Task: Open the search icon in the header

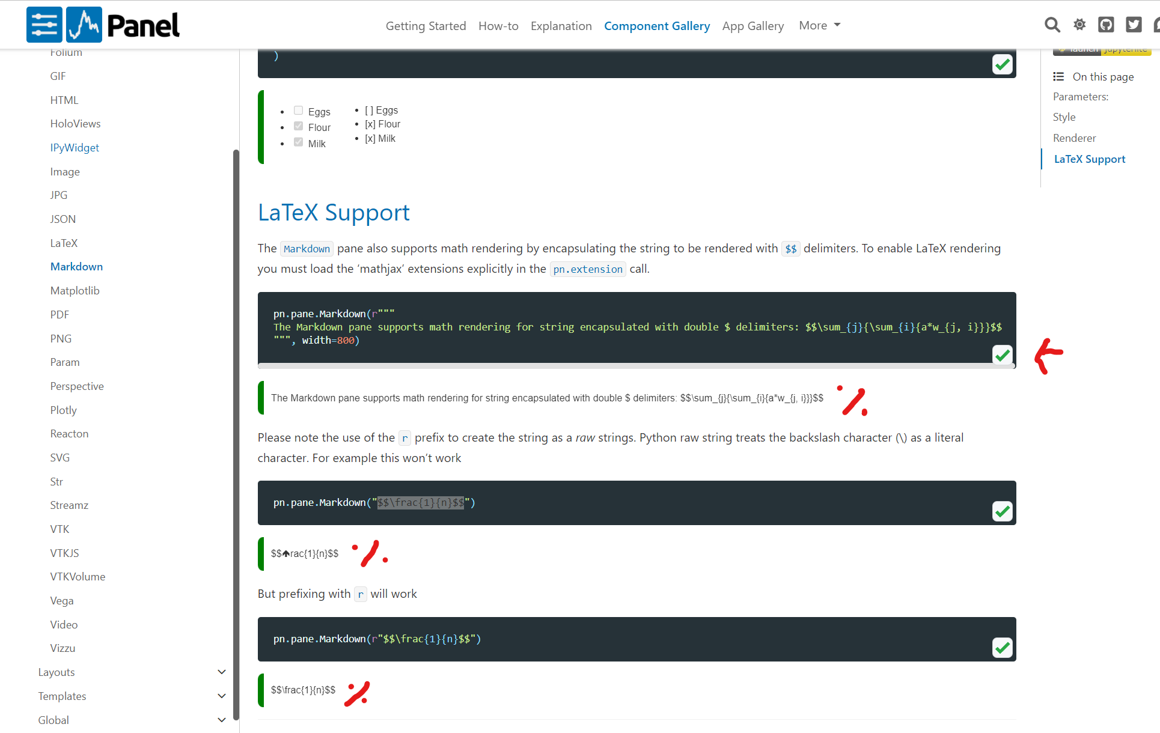Action: (1052, 25)
